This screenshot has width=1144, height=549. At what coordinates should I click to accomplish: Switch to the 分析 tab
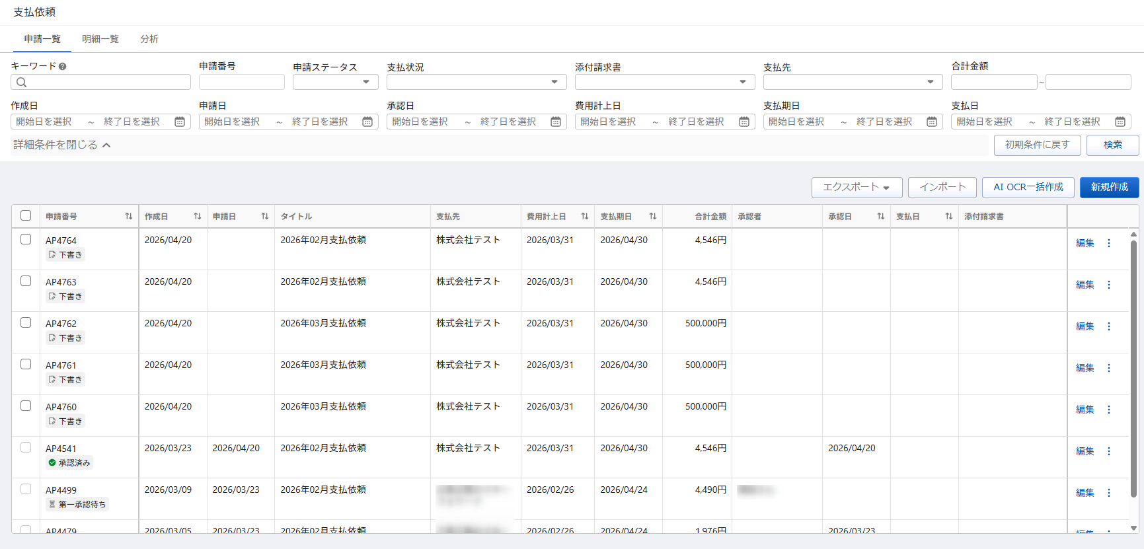click(x=149, y=39)
